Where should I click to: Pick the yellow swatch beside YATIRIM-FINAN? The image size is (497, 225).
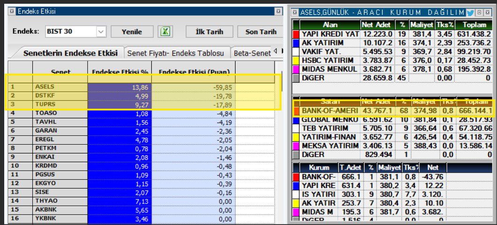[x=296, y=137]
